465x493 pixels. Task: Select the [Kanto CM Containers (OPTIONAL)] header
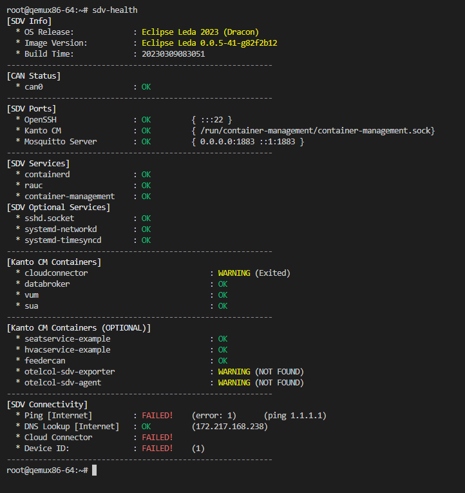point(79,328)
